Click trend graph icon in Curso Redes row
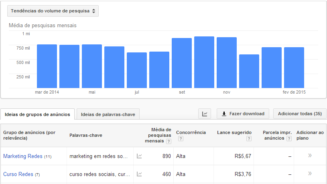The height and width of the screenshot is (184, 327). [x=139, y=174]
